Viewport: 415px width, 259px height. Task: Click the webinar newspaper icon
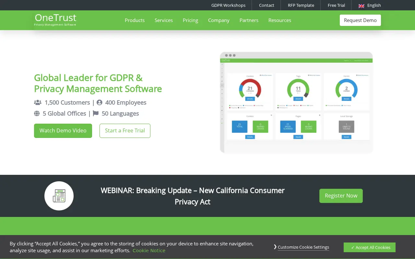[x=59, y=196]
